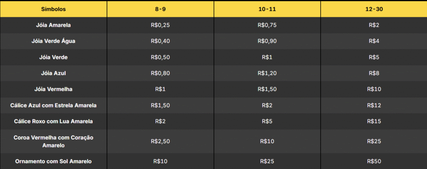
Task: Click the 10-11 column header
Action: 267,9
